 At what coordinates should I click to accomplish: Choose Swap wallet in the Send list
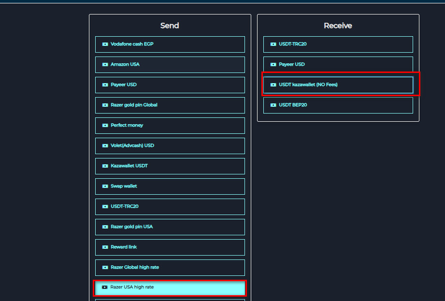(x=170, y=186)
